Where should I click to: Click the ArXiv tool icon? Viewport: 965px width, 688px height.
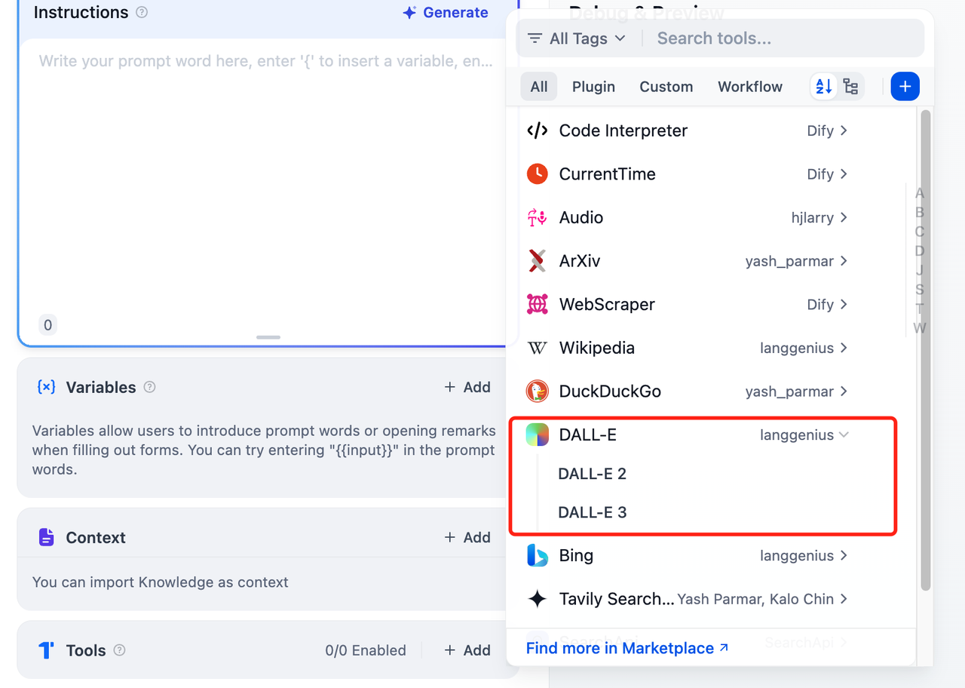pyautogui.click(x=537, y=261)
